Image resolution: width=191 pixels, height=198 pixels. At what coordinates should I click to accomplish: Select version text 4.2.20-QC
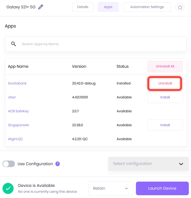[80, 139]
